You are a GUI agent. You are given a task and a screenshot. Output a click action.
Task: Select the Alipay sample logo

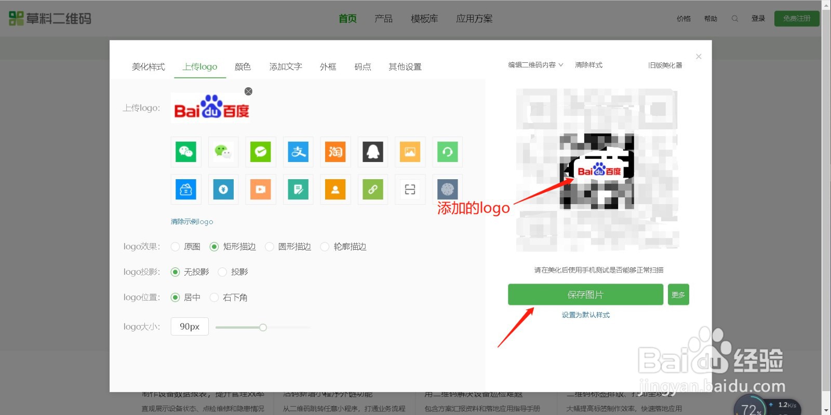click(x=298, y=152)
